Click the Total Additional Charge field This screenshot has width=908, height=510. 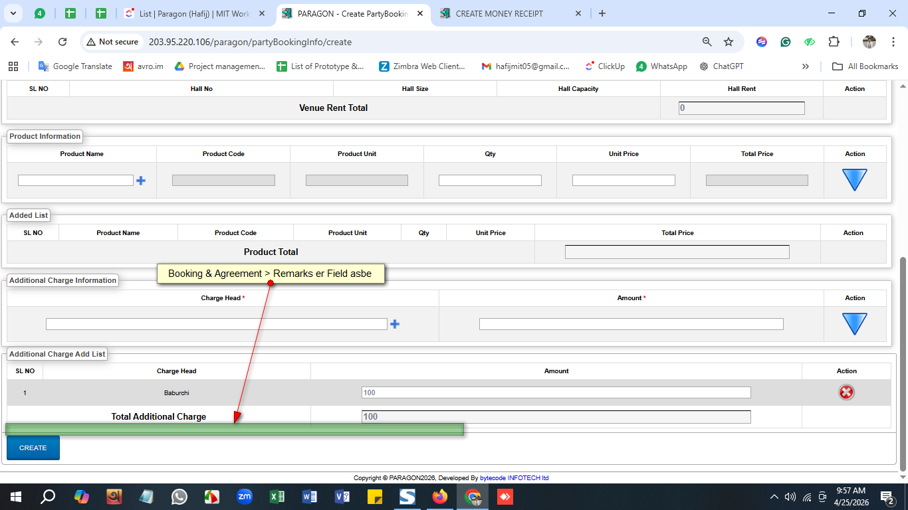point(556,416)
